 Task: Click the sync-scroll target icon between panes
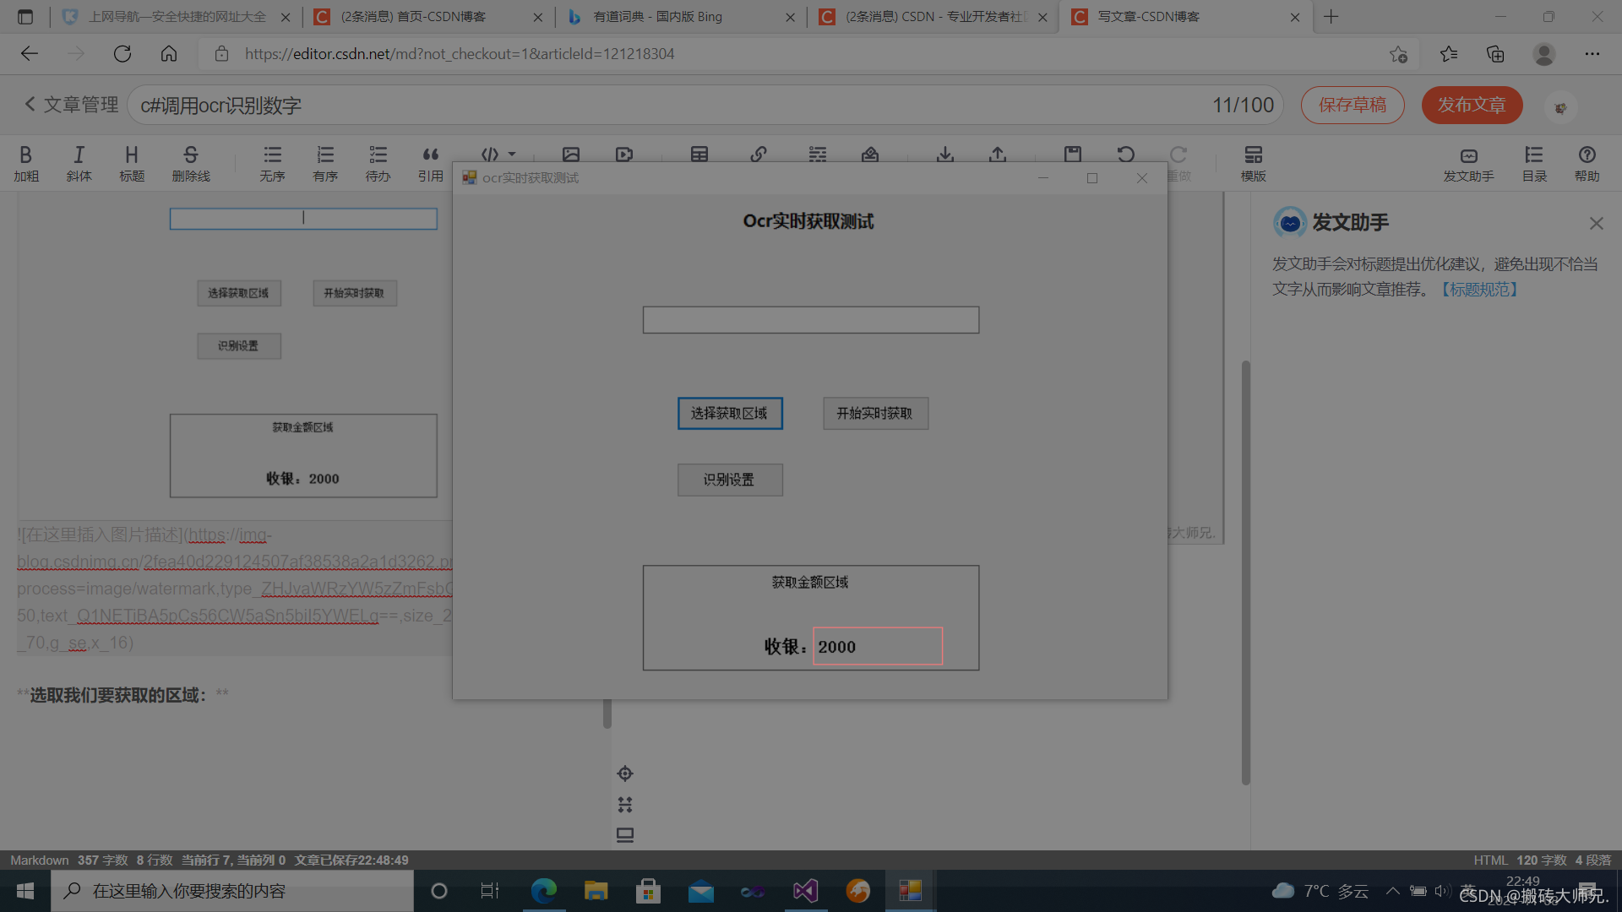[625, 774]
